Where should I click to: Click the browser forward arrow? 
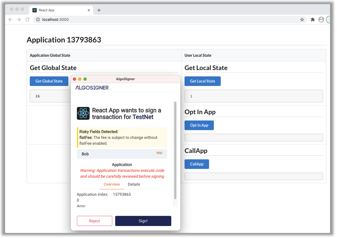19,20
